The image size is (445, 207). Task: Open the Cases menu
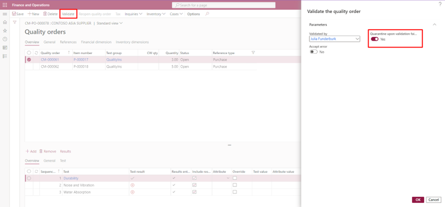(x=176, y=14)
